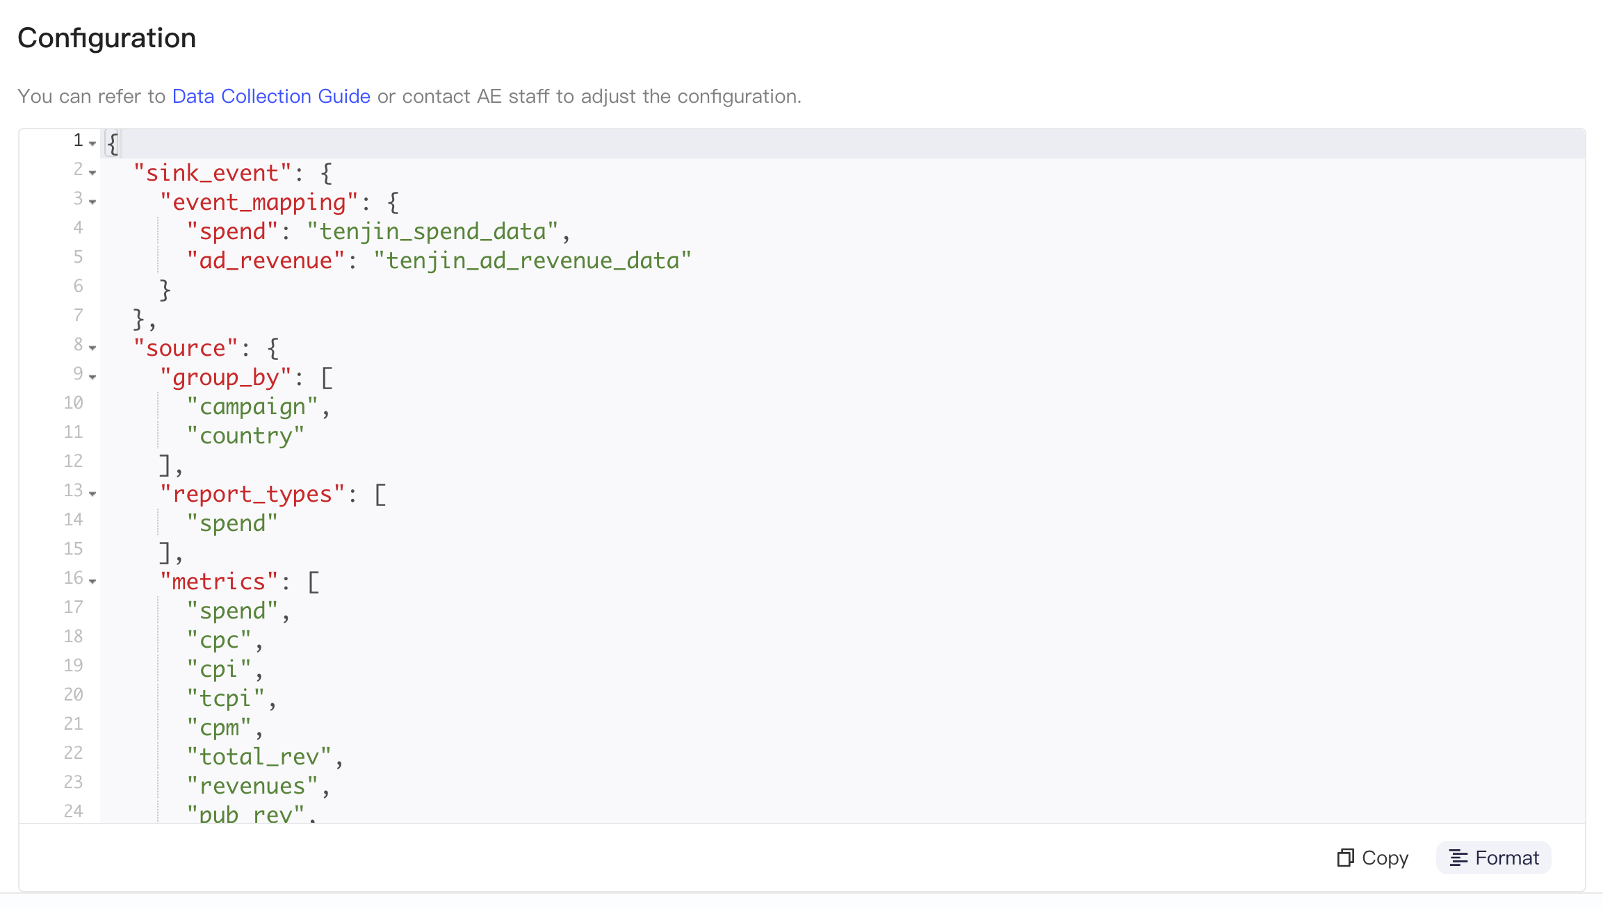Click the "cpi" string on line 19
Image resolution: width=1603 pixels, height=909 pixels.
220,669
